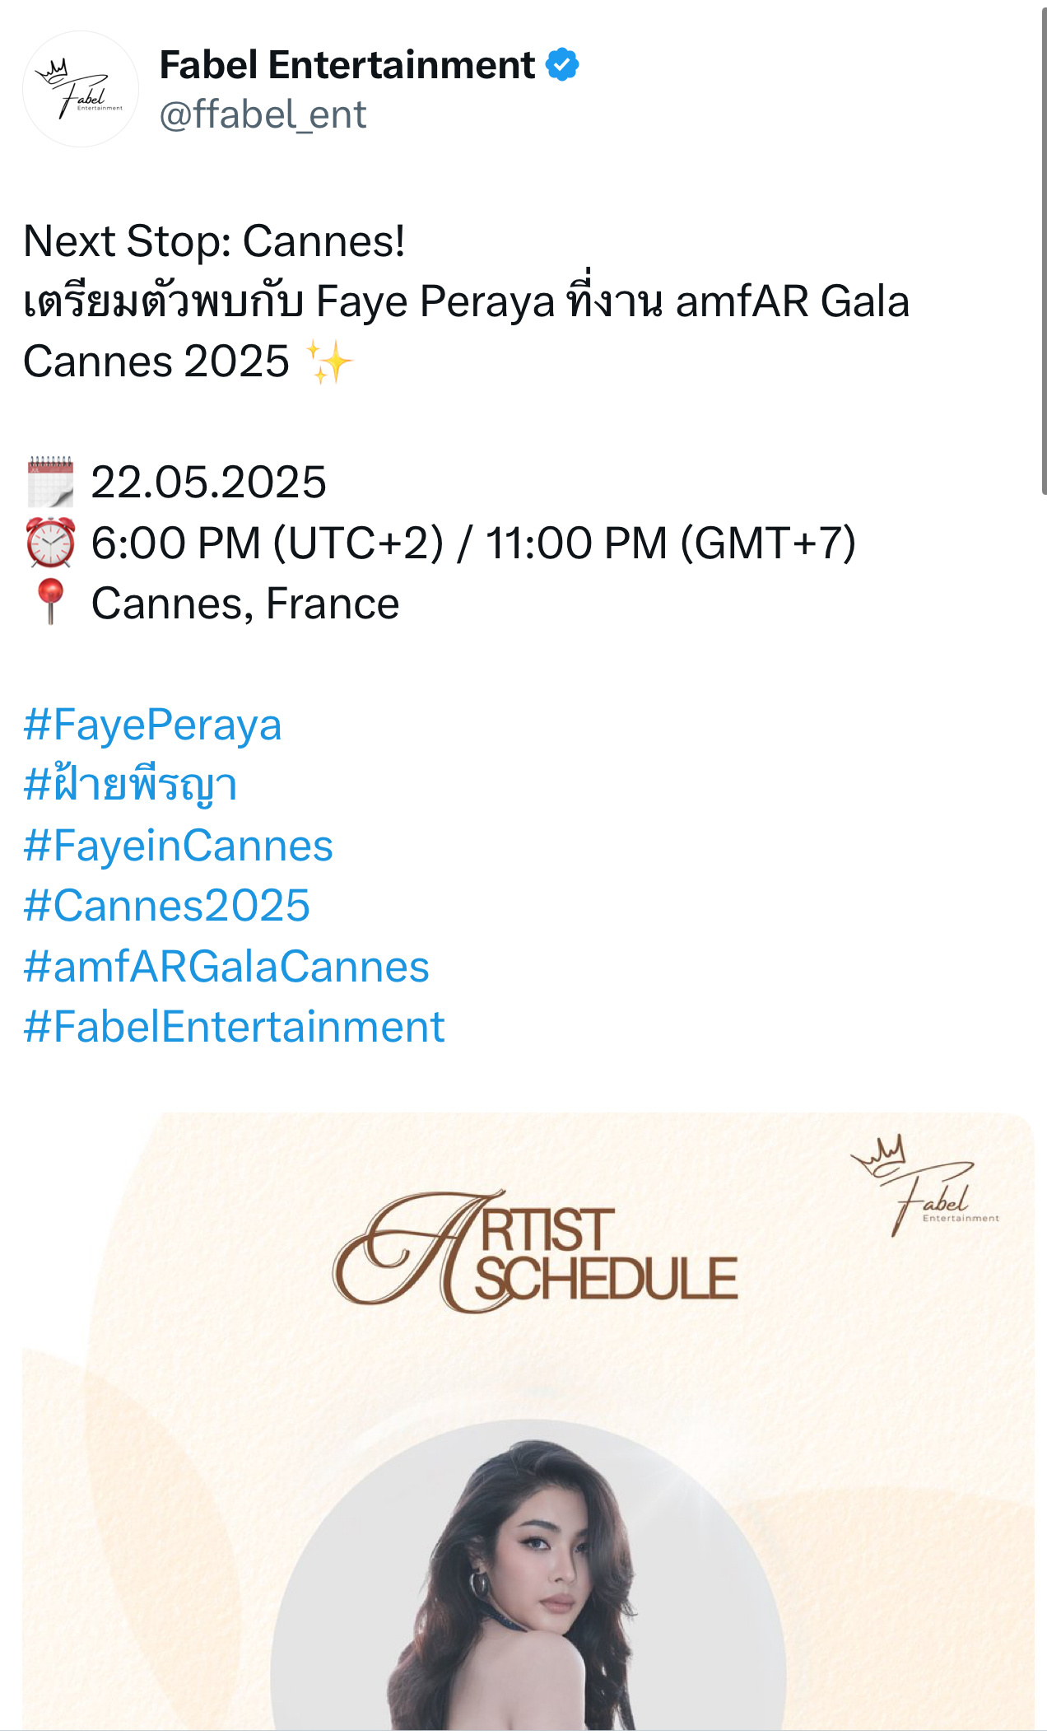The image size is (1047, 1735).
Task: Click the sparkles emoji after Cannes 2025
Action: click(x=329, y=363)
